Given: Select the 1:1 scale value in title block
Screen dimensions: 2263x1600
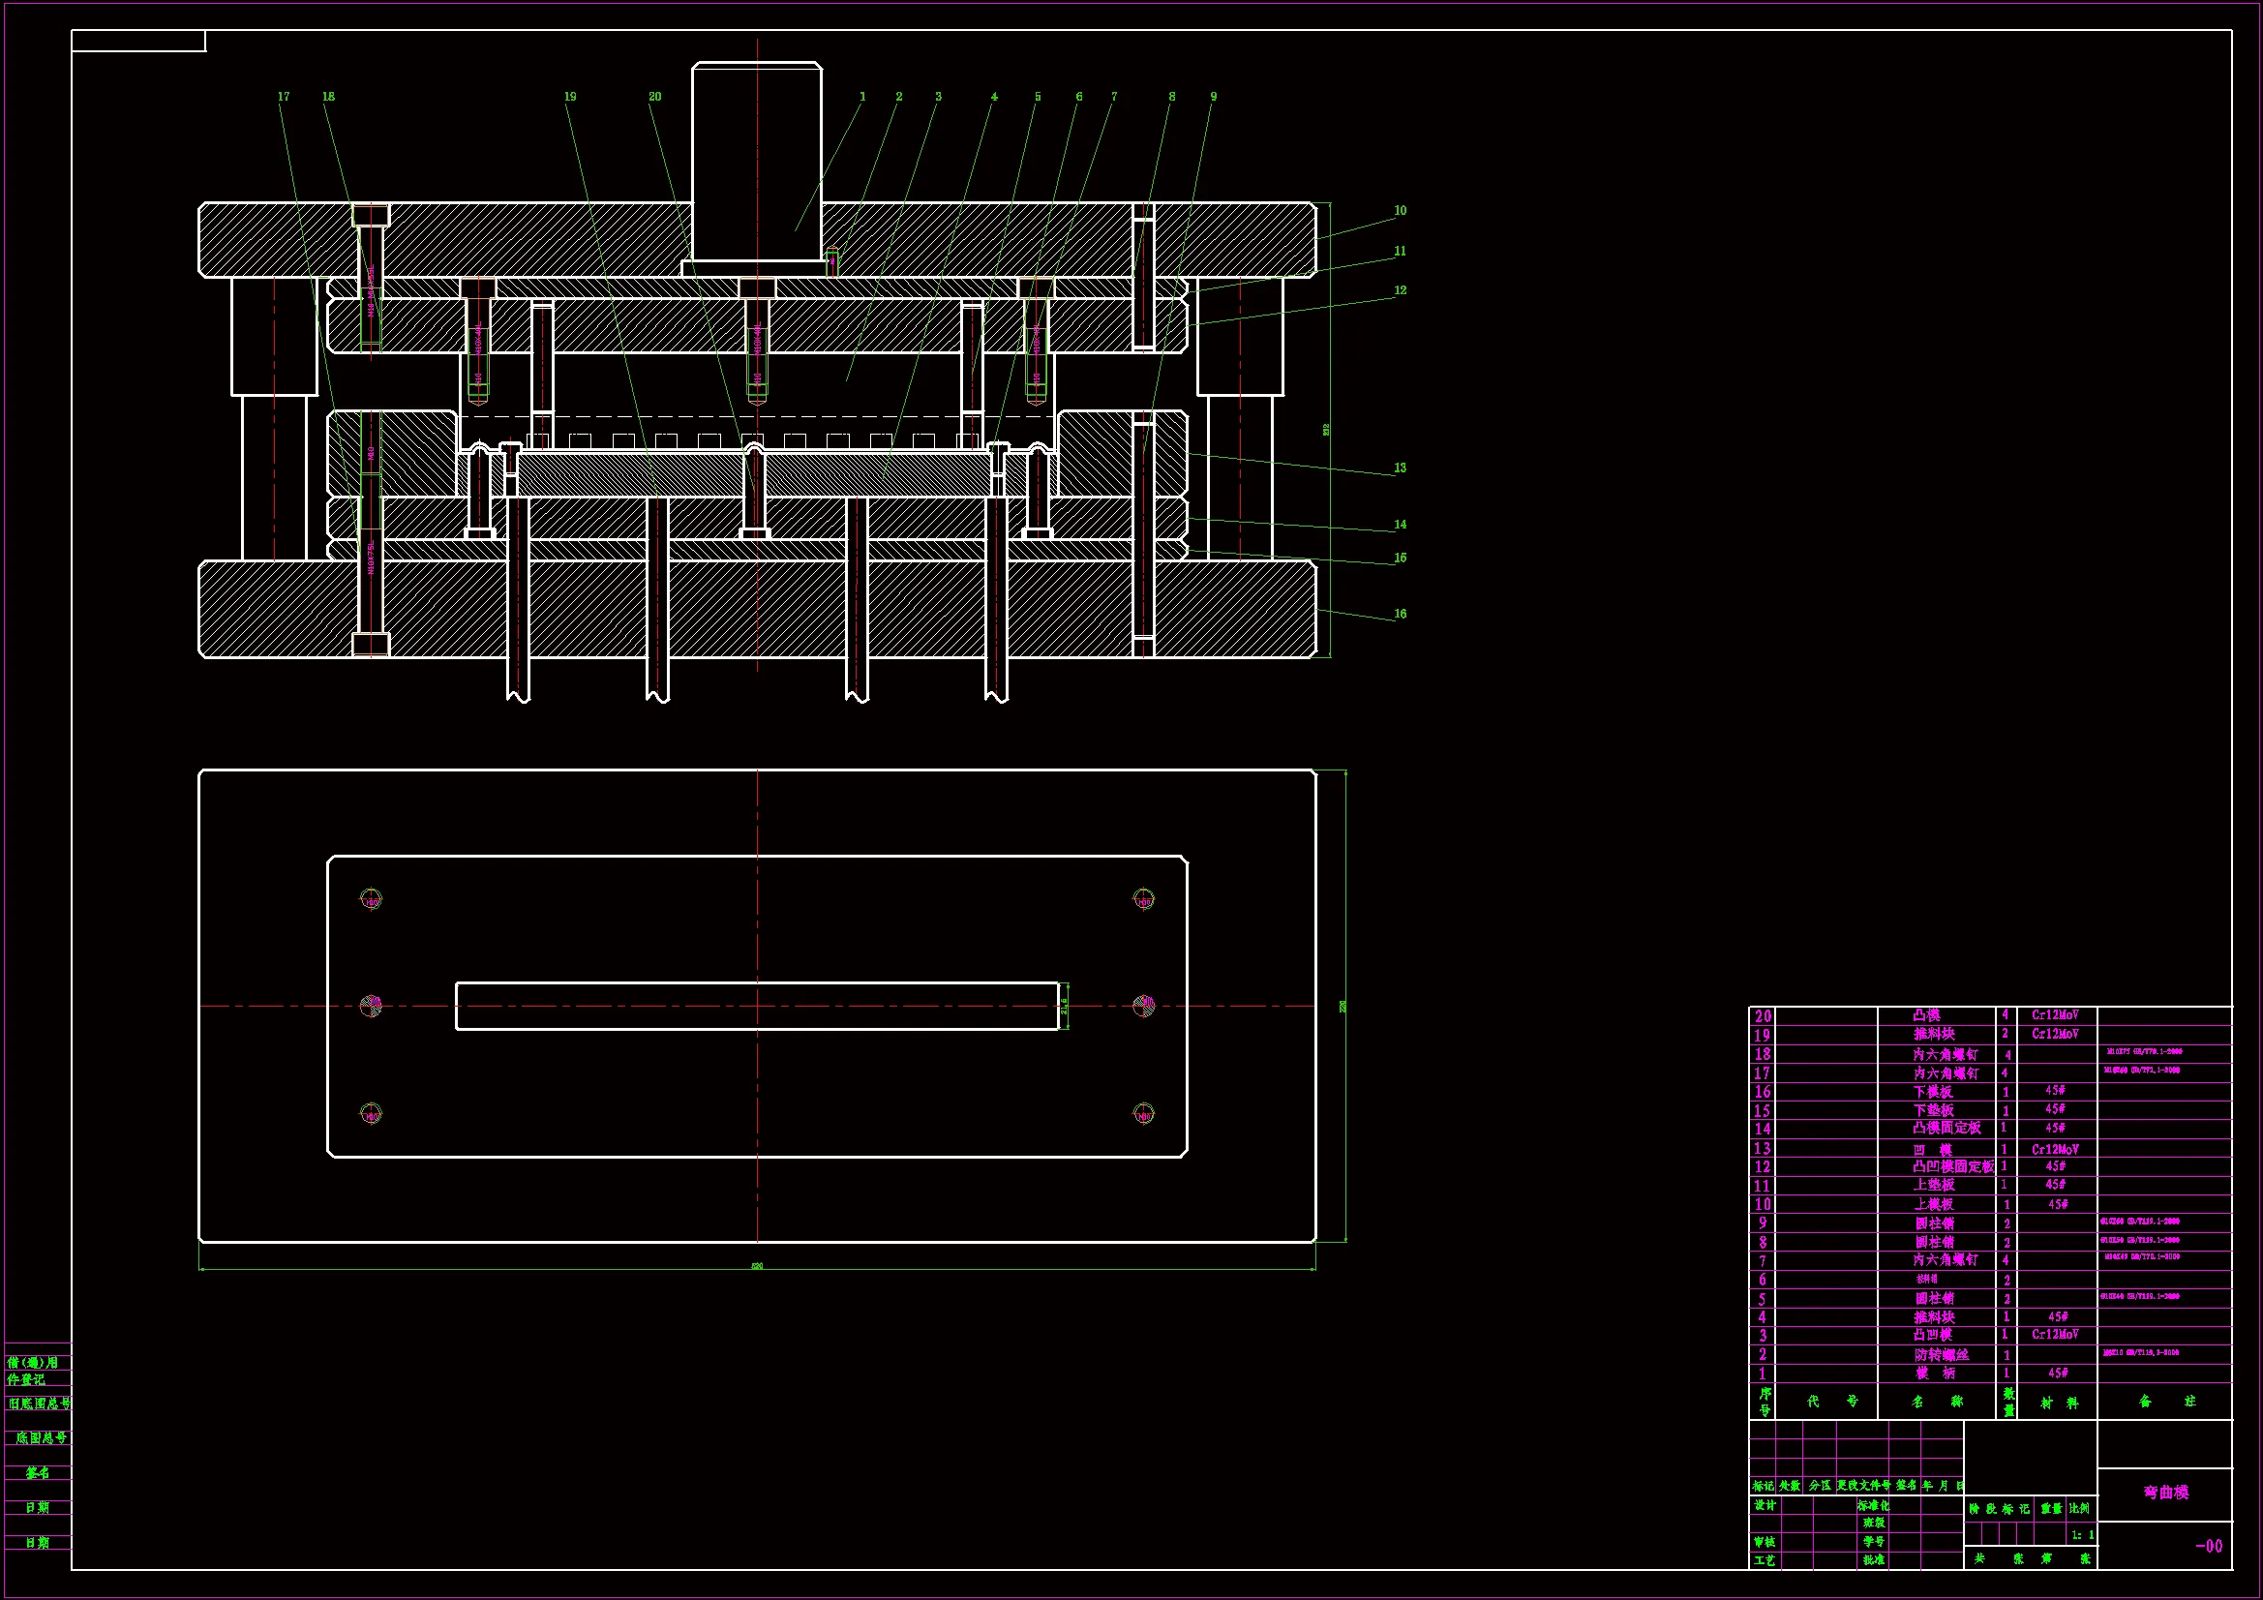Looking at the screenshot, I should click(2082, 1535).
